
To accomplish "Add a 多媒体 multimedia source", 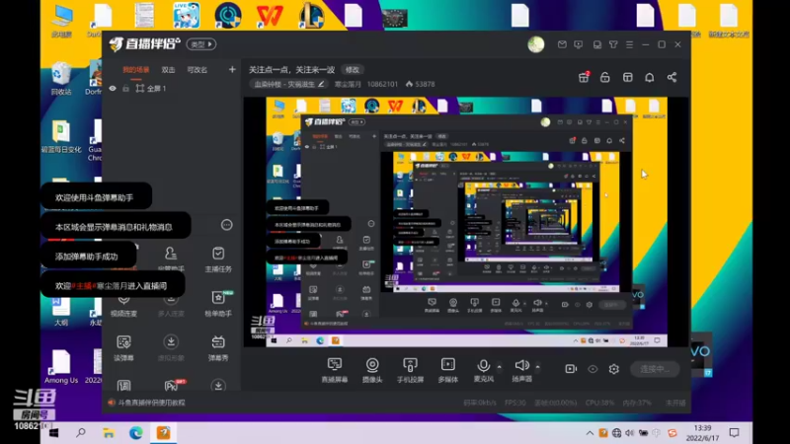I will point(448,369).
